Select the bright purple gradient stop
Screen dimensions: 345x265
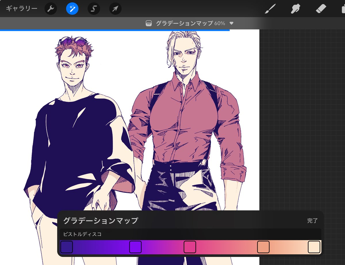[x=135, y=247]
